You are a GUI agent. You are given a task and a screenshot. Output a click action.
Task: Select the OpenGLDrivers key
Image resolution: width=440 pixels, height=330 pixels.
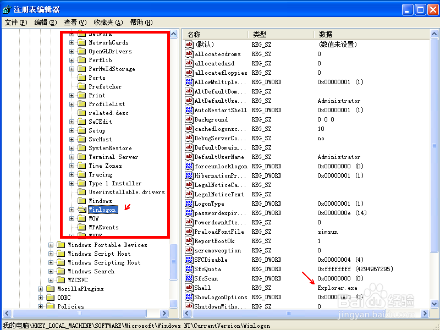pyautogui.click(x=110, y=51)
